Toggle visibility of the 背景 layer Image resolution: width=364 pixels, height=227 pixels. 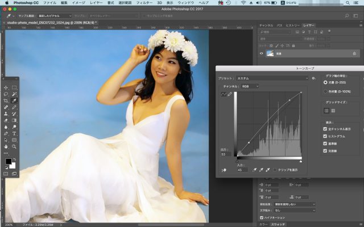(x=261, y=53)
